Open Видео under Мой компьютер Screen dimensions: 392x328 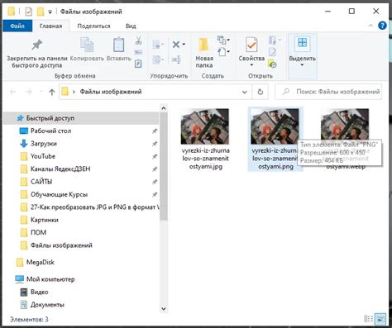81,292
